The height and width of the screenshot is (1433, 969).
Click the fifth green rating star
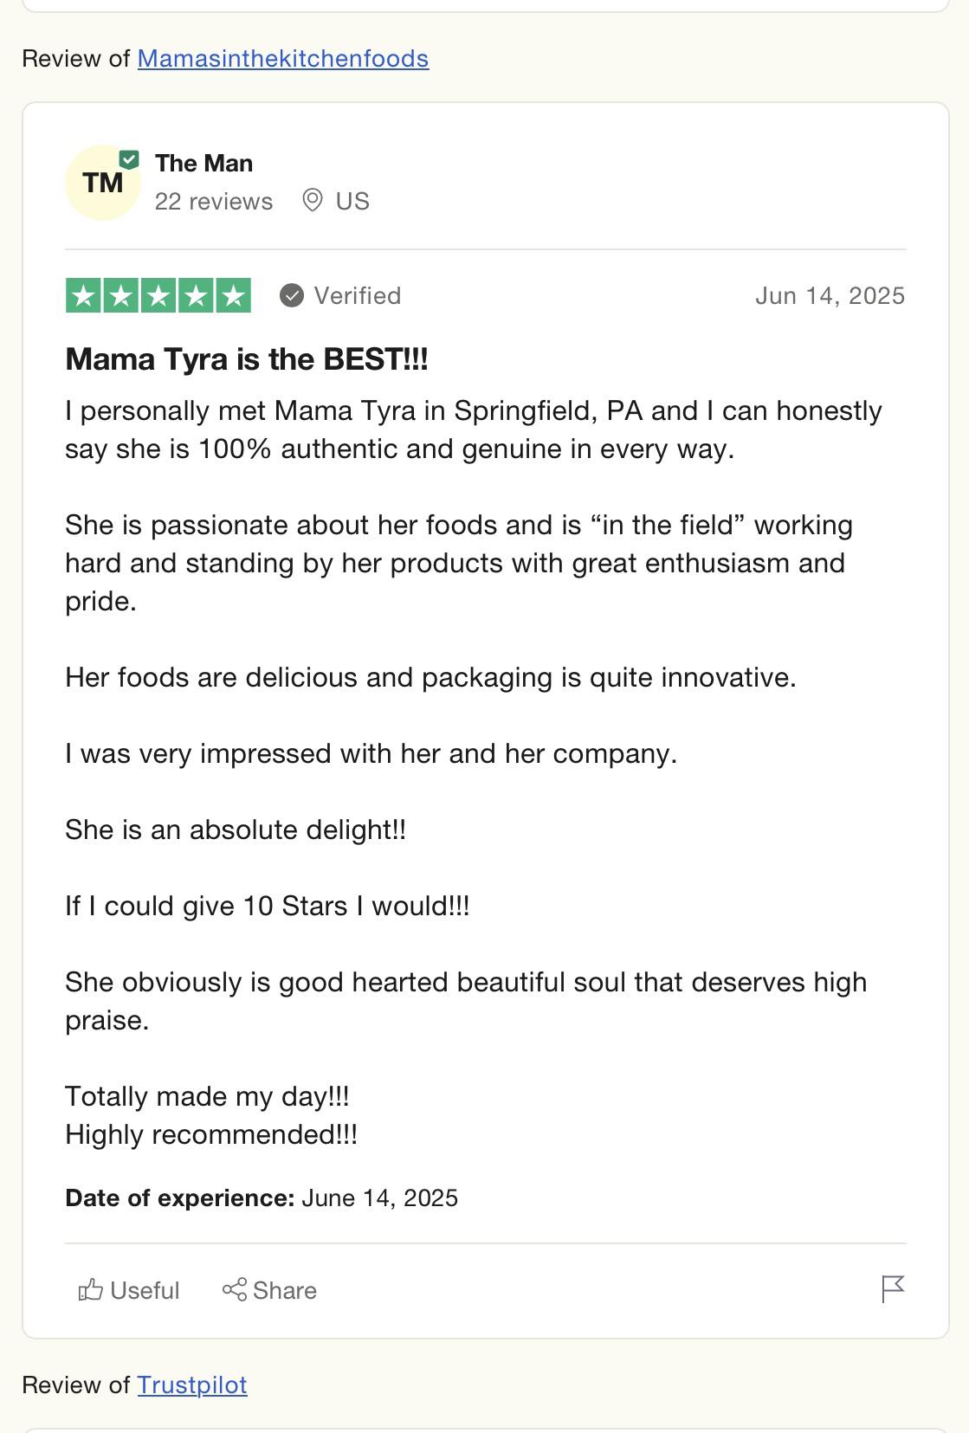tap(233, 296)
